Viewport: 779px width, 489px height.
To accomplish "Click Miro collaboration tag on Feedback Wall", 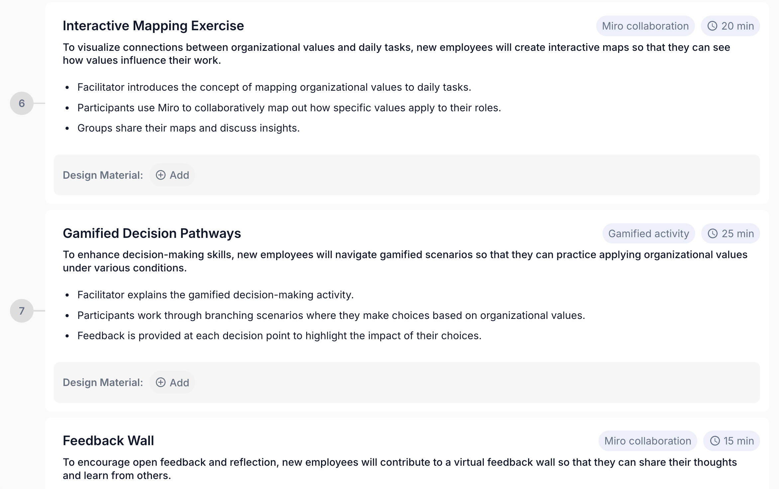I will tap(648, 441).
